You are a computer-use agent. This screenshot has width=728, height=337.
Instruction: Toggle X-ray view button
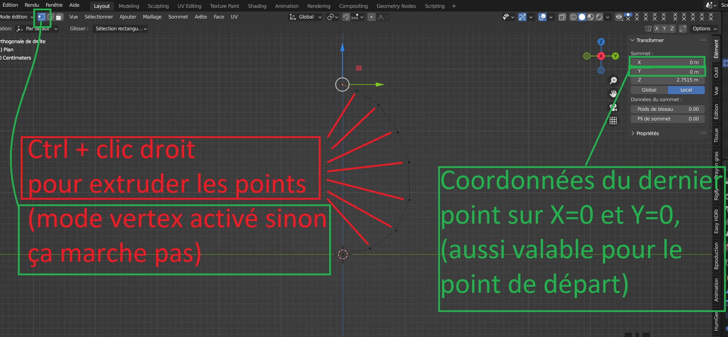[562, 17]
